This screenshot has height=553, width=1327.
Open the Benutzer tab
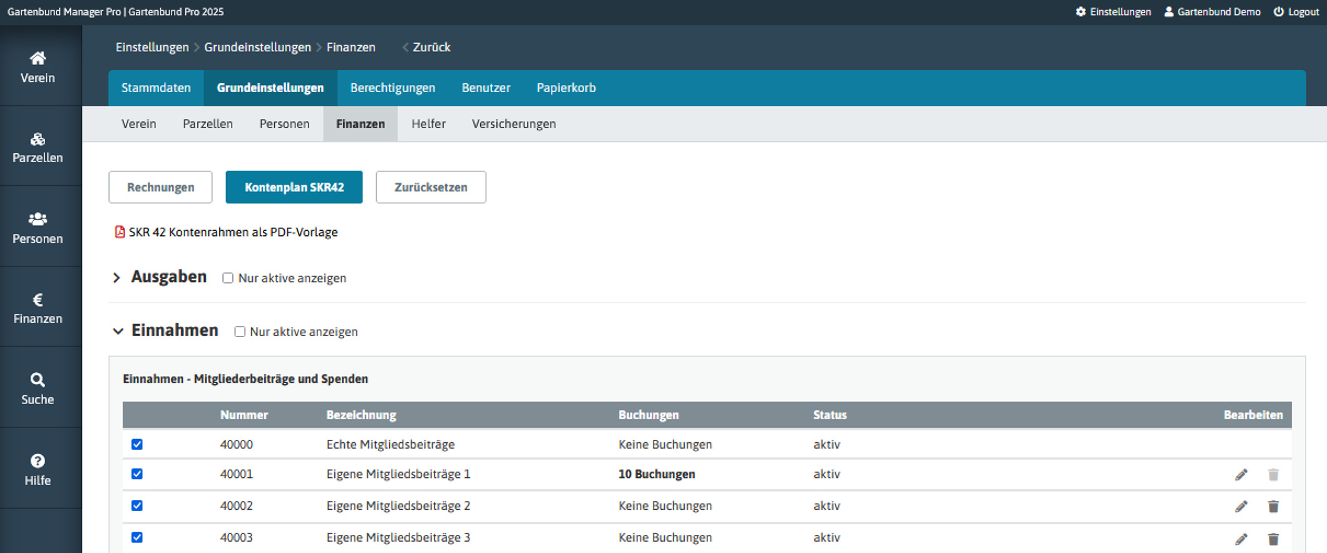[486, 88]
